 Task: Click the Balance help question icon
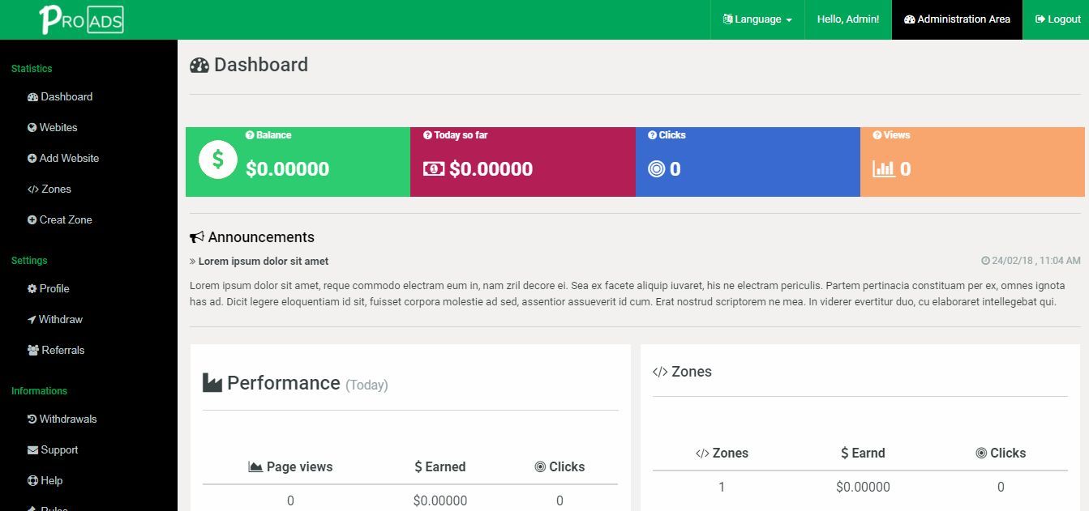tap(250, 135)
